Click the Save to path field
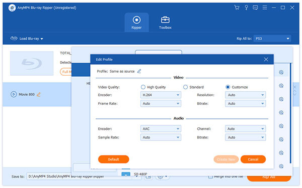Viewport: 302px width, 188px height. pyautogui.click(x=80, y=176)
